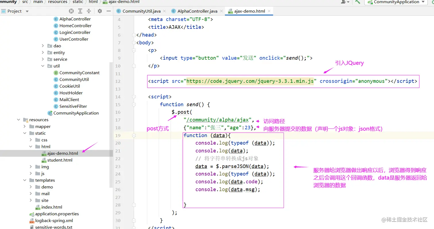
Task: Fold the body tag at line 7
Action: pyautogui.click(x=133, y=43)
